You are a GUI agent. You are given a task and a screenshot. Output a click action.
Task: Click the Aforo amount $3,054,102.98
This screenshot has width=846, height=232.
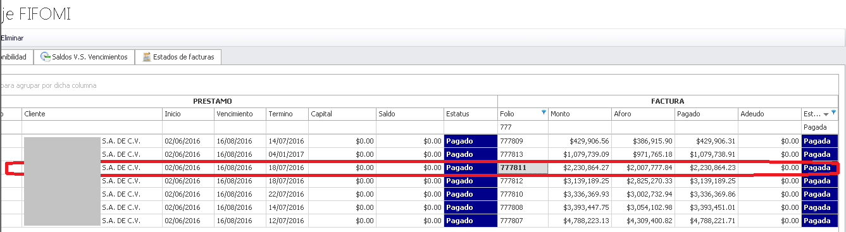point(643,207)
